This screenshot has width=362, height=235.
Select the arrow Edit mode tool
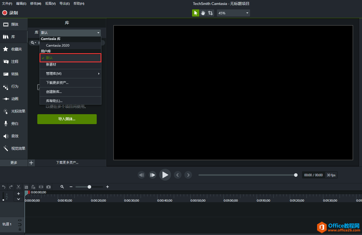[196, 13]
